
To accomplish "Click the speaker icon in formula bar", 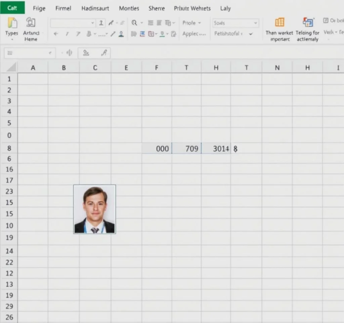I will pos(69,53).
